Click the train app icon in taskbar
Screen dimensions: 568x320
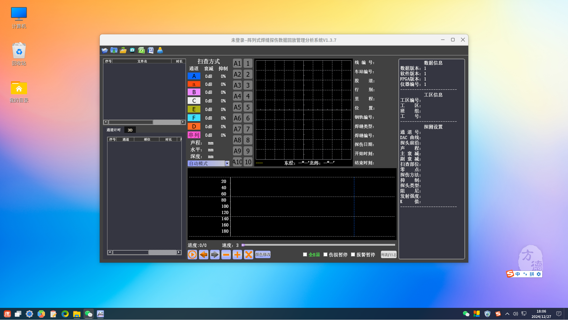point(100,314)
